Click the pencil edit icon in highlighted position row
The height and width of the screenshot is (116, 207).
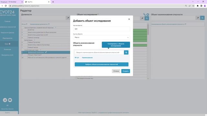point(46,52)
